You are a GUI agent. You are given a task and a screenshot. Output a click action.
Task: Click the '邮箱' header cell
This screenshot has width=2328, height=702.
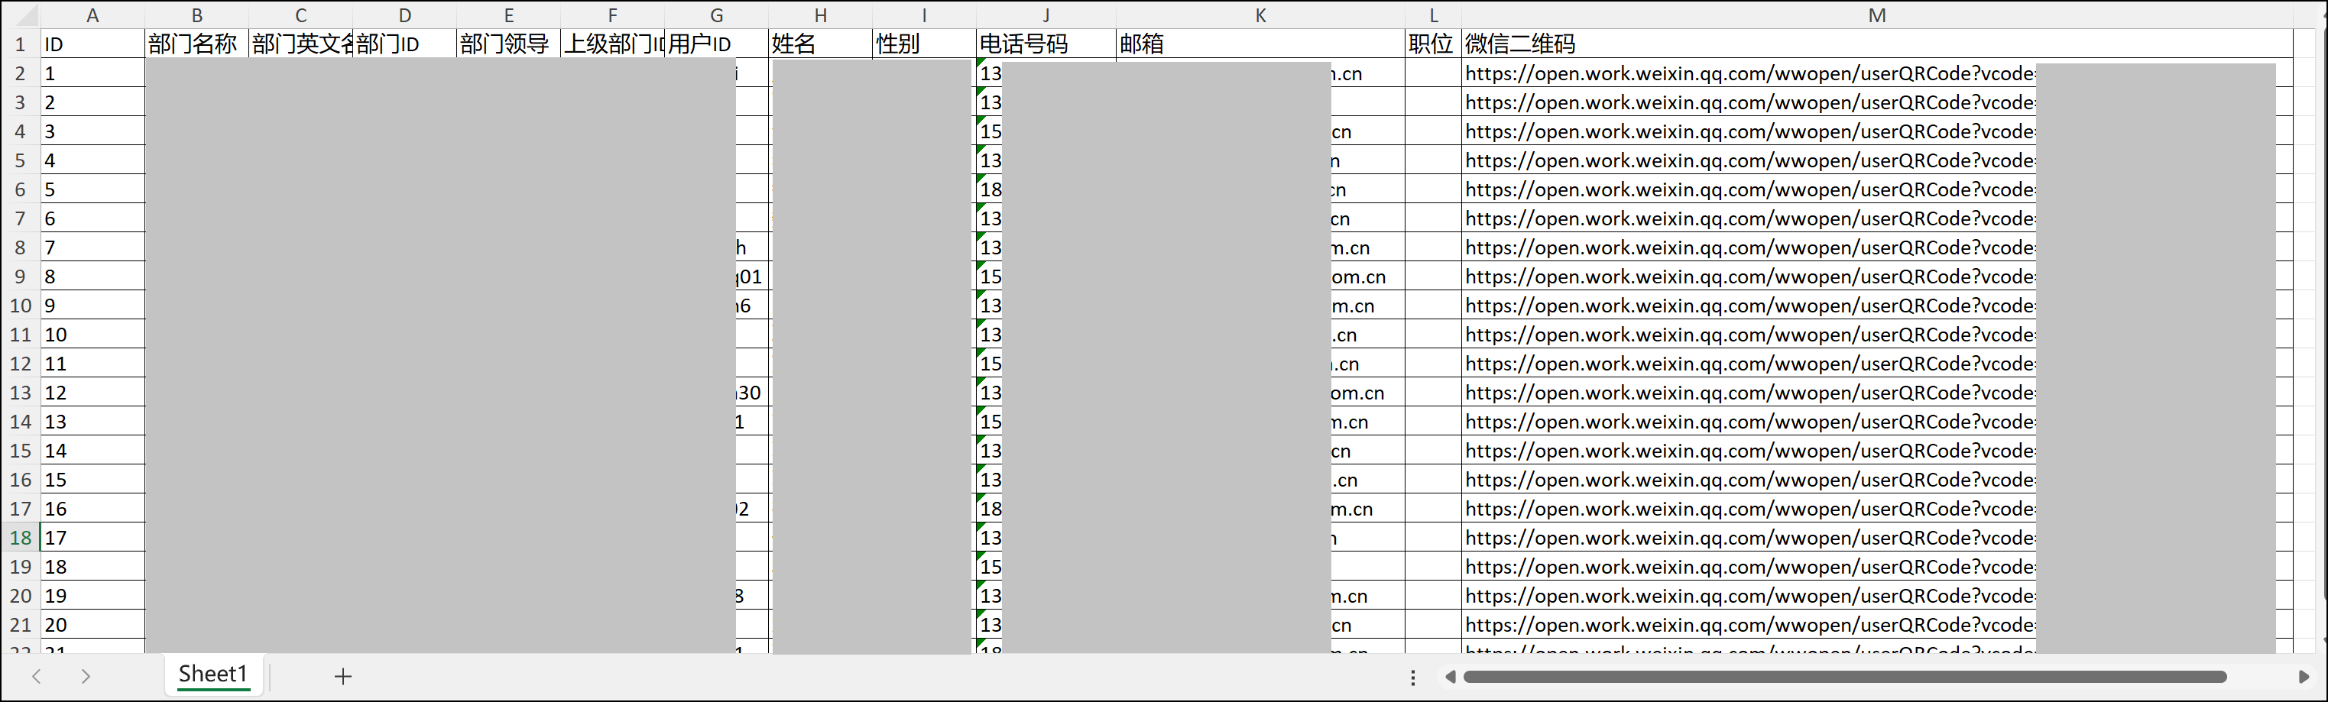pyautogui.click(x=1261, y=44)
